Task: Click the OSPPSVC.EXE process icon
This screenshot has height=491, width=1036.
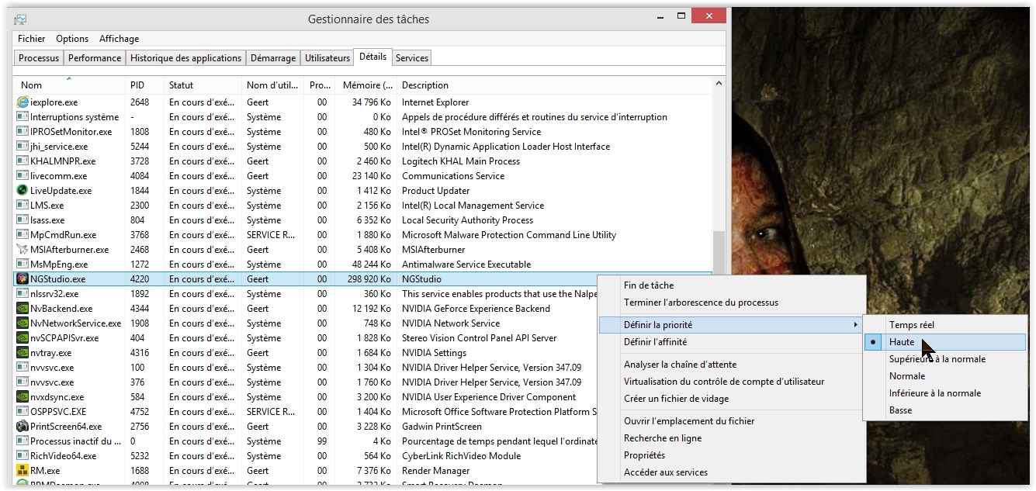Action: (x=23, y=411)
